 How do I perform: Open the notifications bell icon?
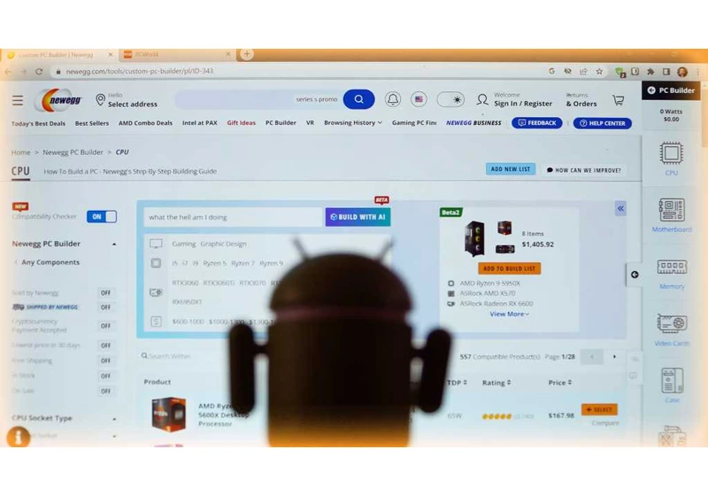coord(393,99)
